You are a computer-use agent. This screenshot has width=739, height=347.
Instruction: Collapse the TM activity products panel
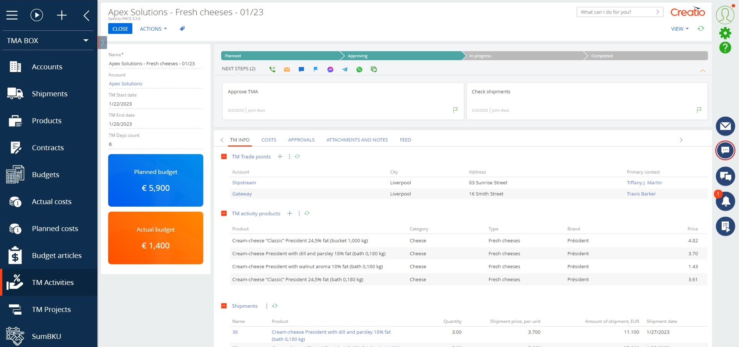click(224, 214)
